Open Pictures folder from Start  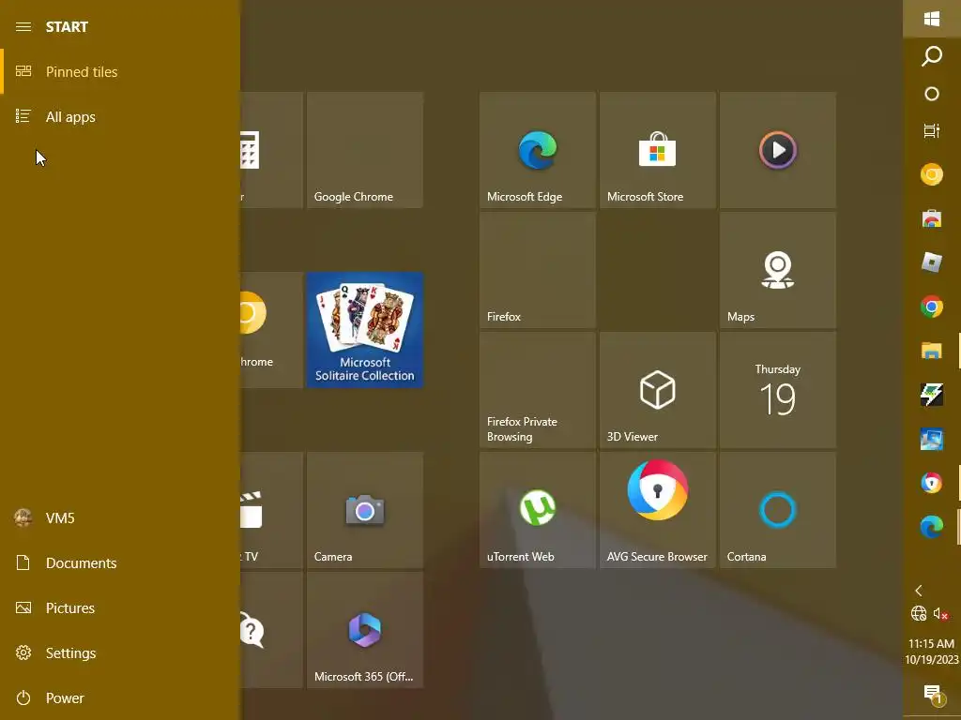(120, 607)
